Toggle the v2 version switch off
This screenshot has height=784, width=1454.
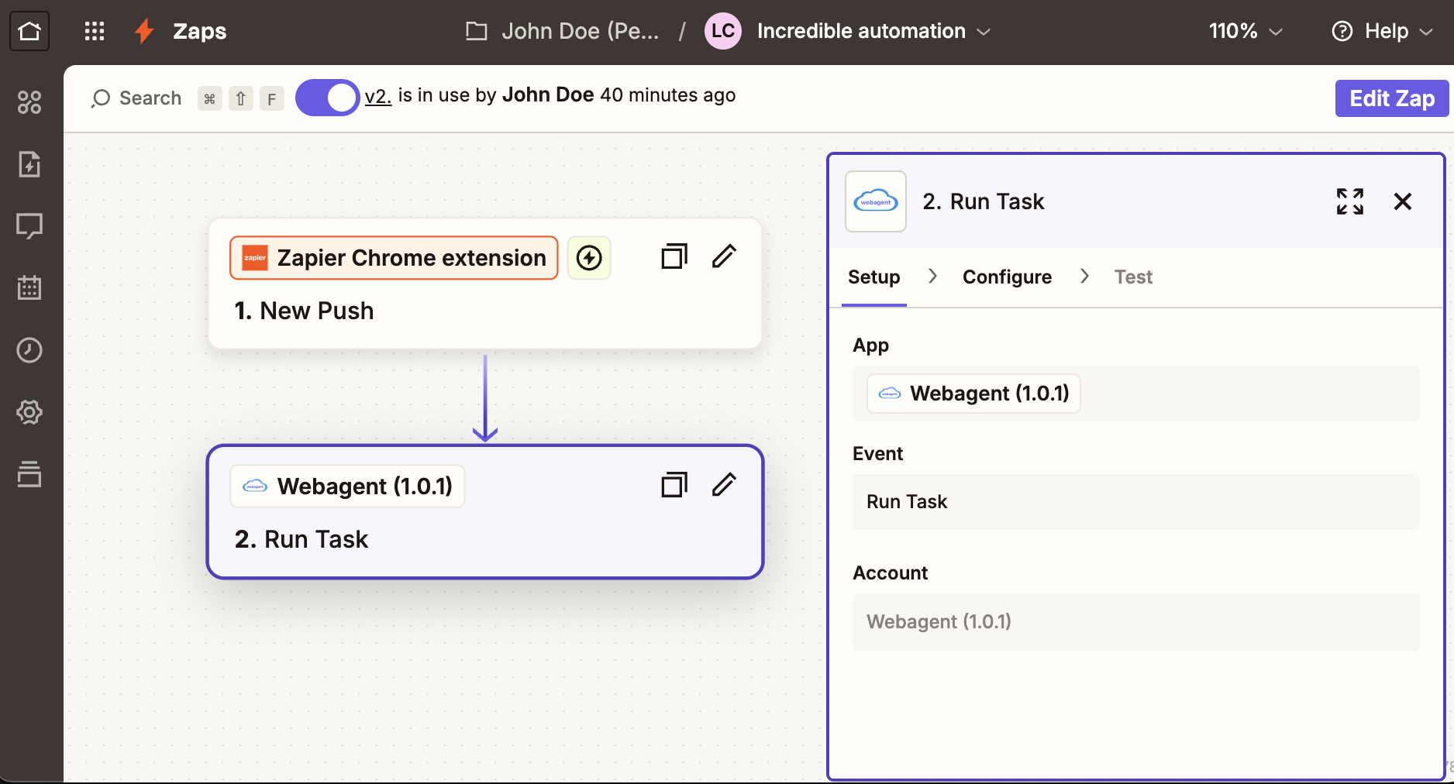pos(327,98)
